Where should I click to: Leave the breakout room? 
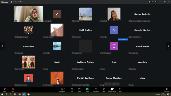[167, 90]
